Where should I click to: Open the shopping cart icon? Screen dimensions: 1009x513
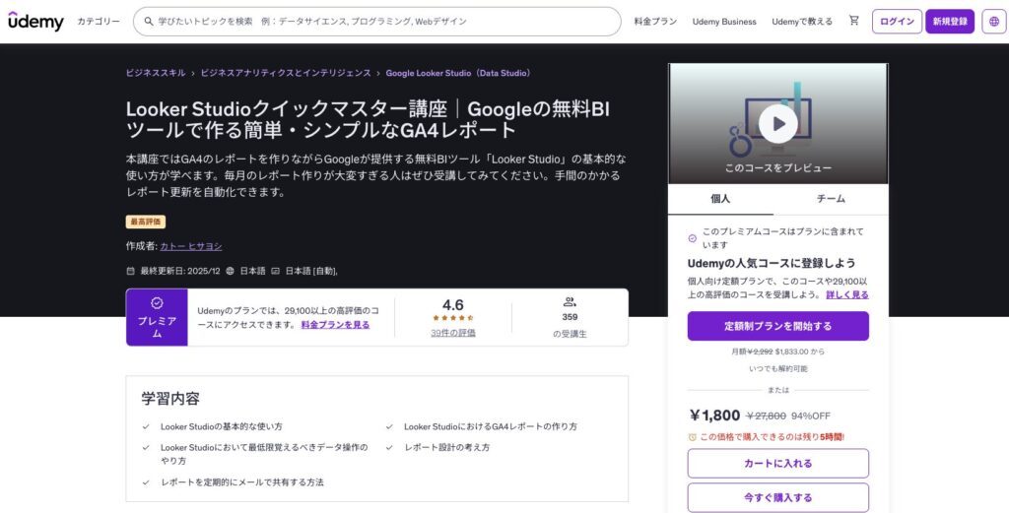[x=853, y=21]
